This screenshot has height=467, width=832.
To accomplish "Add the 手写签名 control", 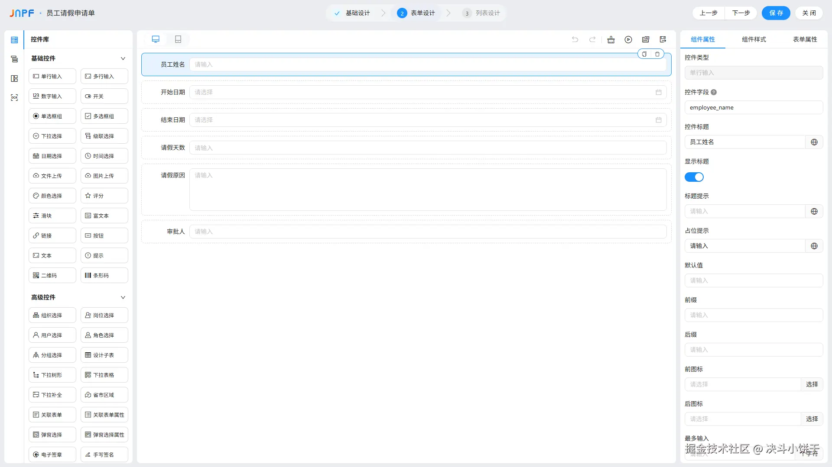I will [x=104, y=454].
